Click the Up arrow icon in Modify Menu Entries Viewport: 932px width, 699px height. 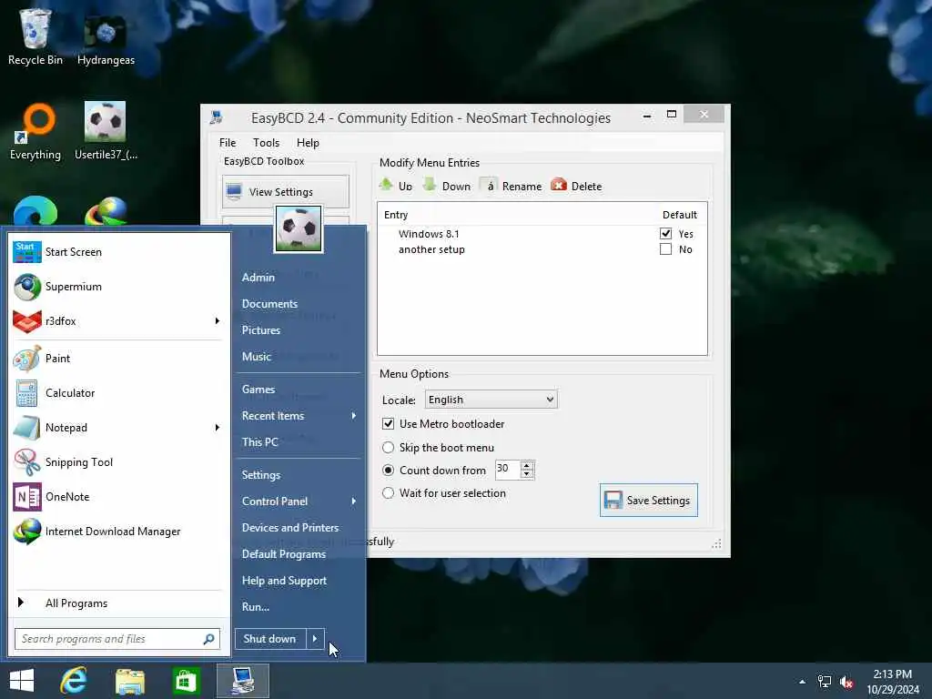(386, 185)
